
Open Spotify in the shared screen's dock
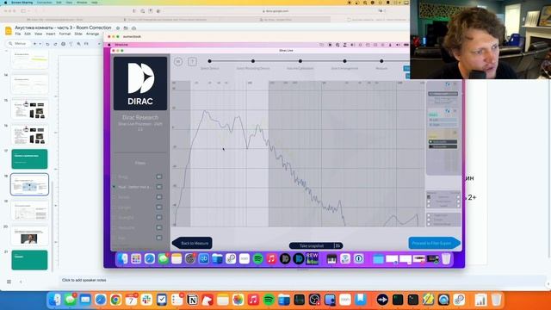[257, 259]
